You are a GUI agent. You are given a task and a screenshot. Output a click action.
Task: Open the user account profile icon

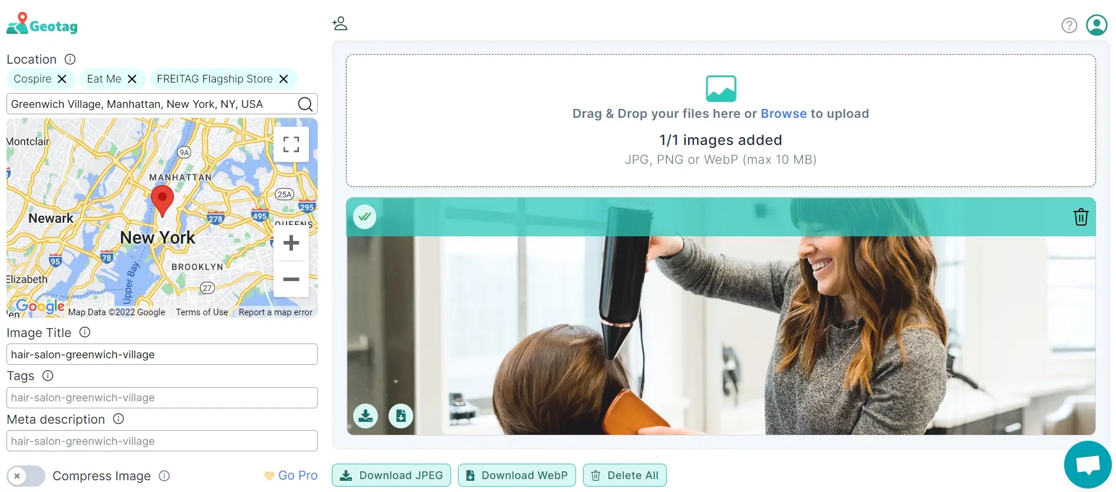(x=1097, y=25)
